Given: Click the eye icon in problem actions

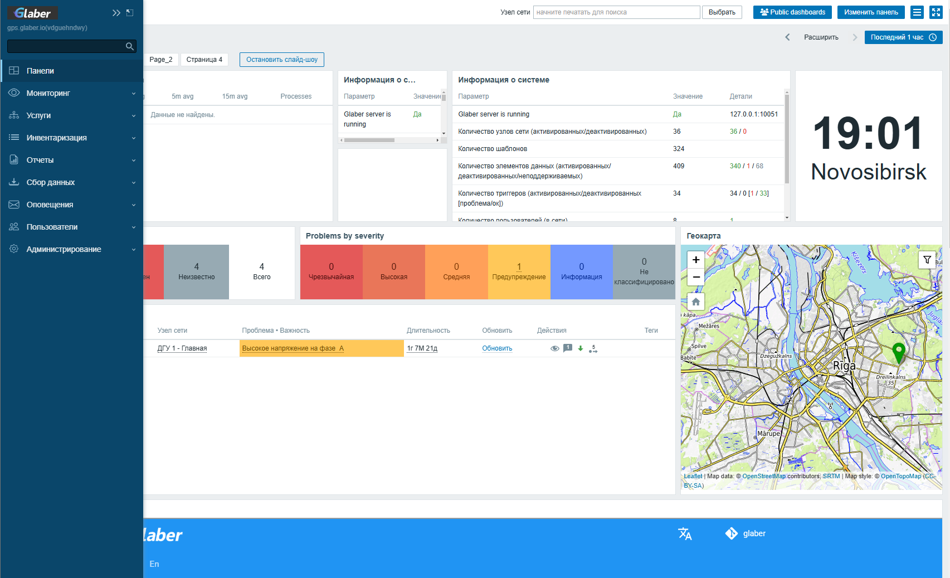Looking at the screenshot, I should tap(554, 348).
